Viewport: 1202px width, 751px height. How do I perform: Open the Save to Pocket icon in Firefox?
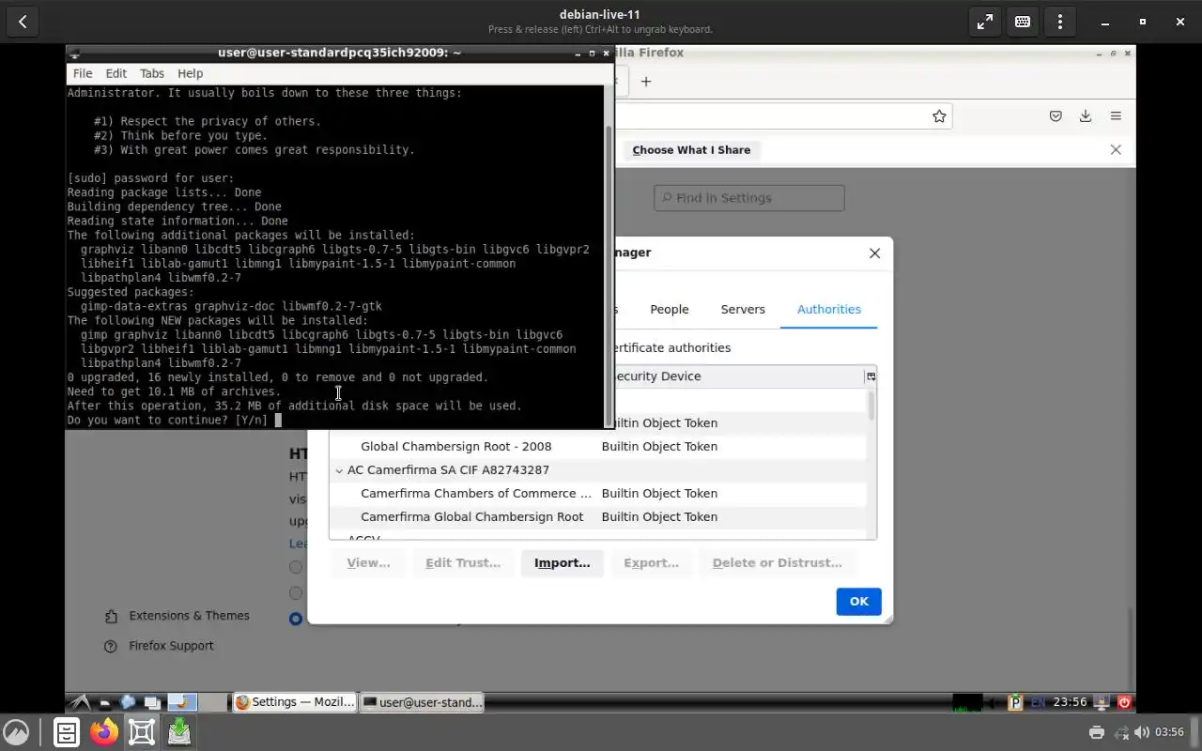1056,115
